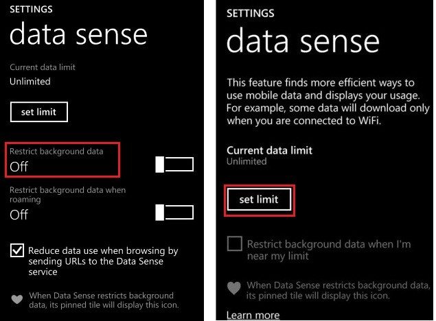Toggle the Restrict background data switch
Image resolution: width=436 pixels, height=321 pixels.
click(x=174, y=165)
